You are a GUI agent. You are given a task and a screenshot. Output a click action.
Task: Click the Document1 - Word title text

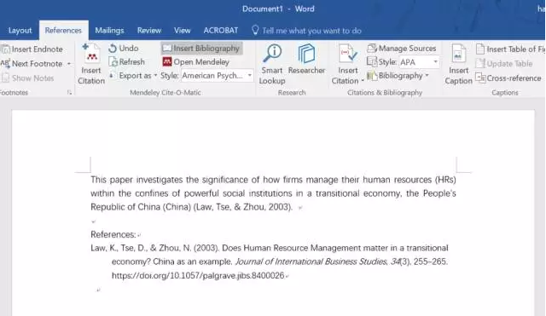(278, 9)
